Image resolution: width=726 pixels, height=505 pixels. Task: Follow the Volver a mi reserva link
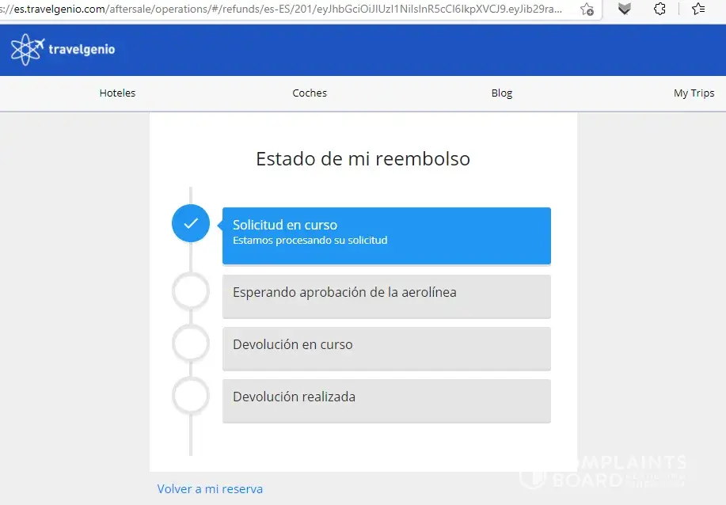[210, 489]
